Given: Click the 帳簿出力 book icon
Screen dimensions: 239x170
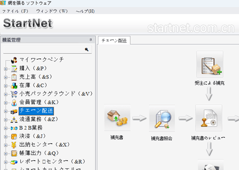Looking at the screenshot, I should click(14, 154).
